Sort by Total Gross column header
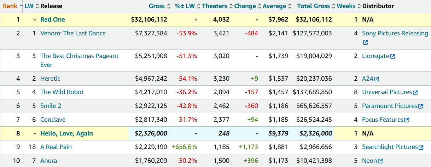 tap(313, 6)
